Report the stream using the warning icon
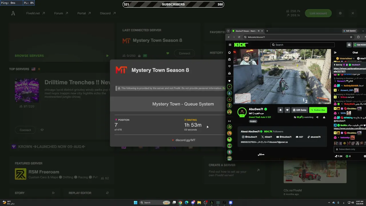 (324, 117)
